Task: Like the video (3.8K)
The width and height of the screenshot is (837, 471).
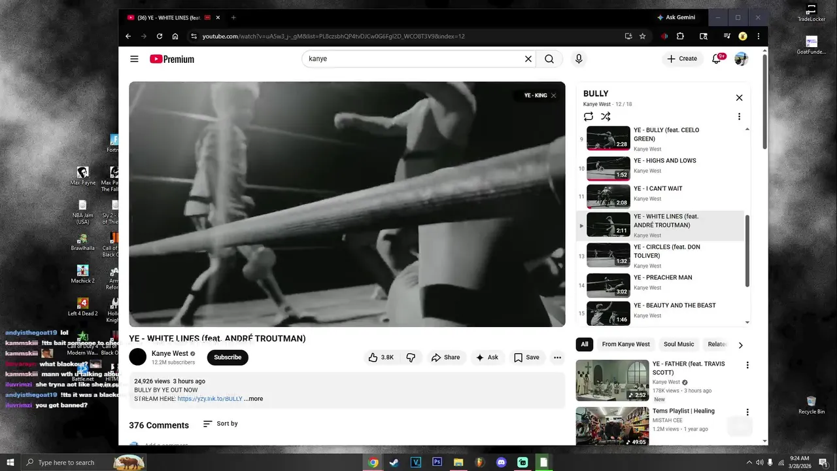Action: point(381,357)
